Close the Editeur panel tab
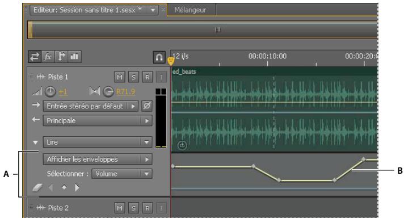This screenshot has height=218, width=404. click(163, 10)
